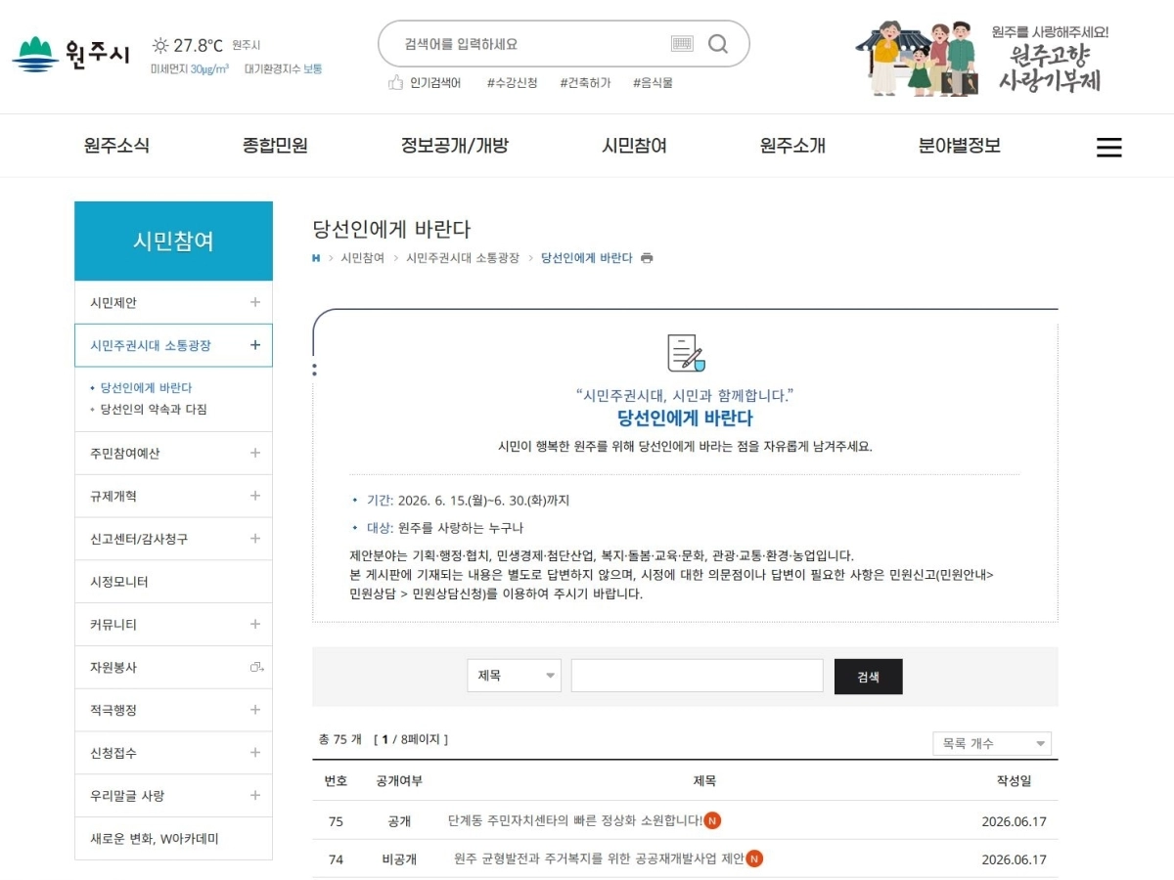Viewport: 1174px width, 880px height.
Task: Expand the 신청접수 sidebar menu
Action: point(255,753)
